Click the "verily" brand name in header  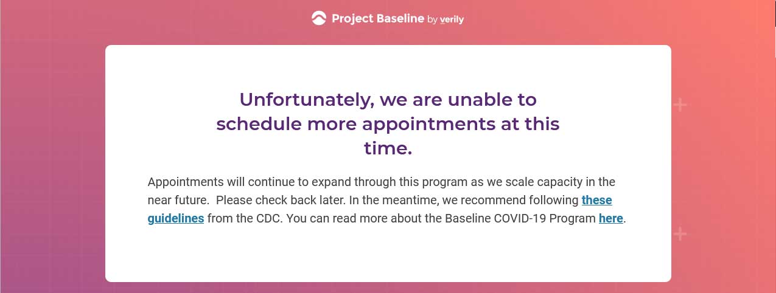coord(452,19)
